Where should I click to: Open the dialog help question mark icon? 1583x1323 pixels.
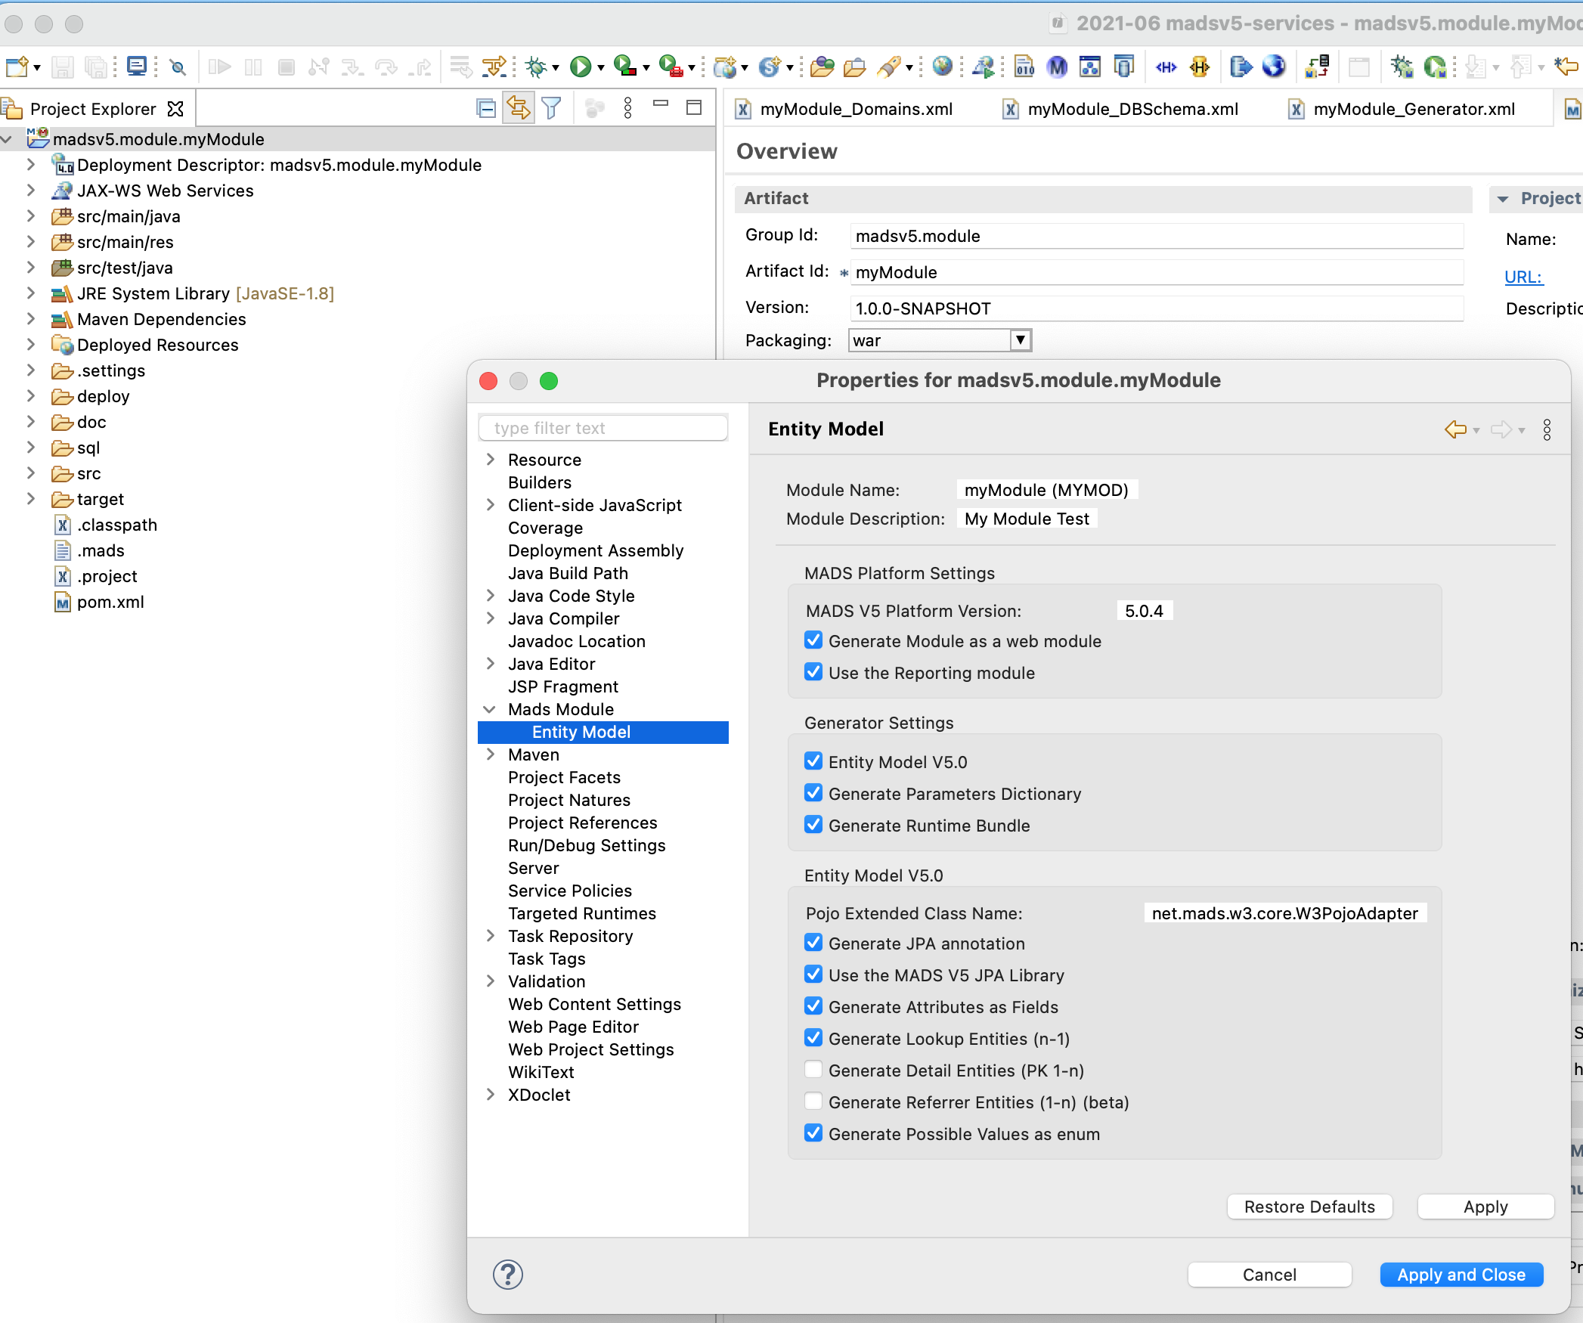click(507, 1275)
